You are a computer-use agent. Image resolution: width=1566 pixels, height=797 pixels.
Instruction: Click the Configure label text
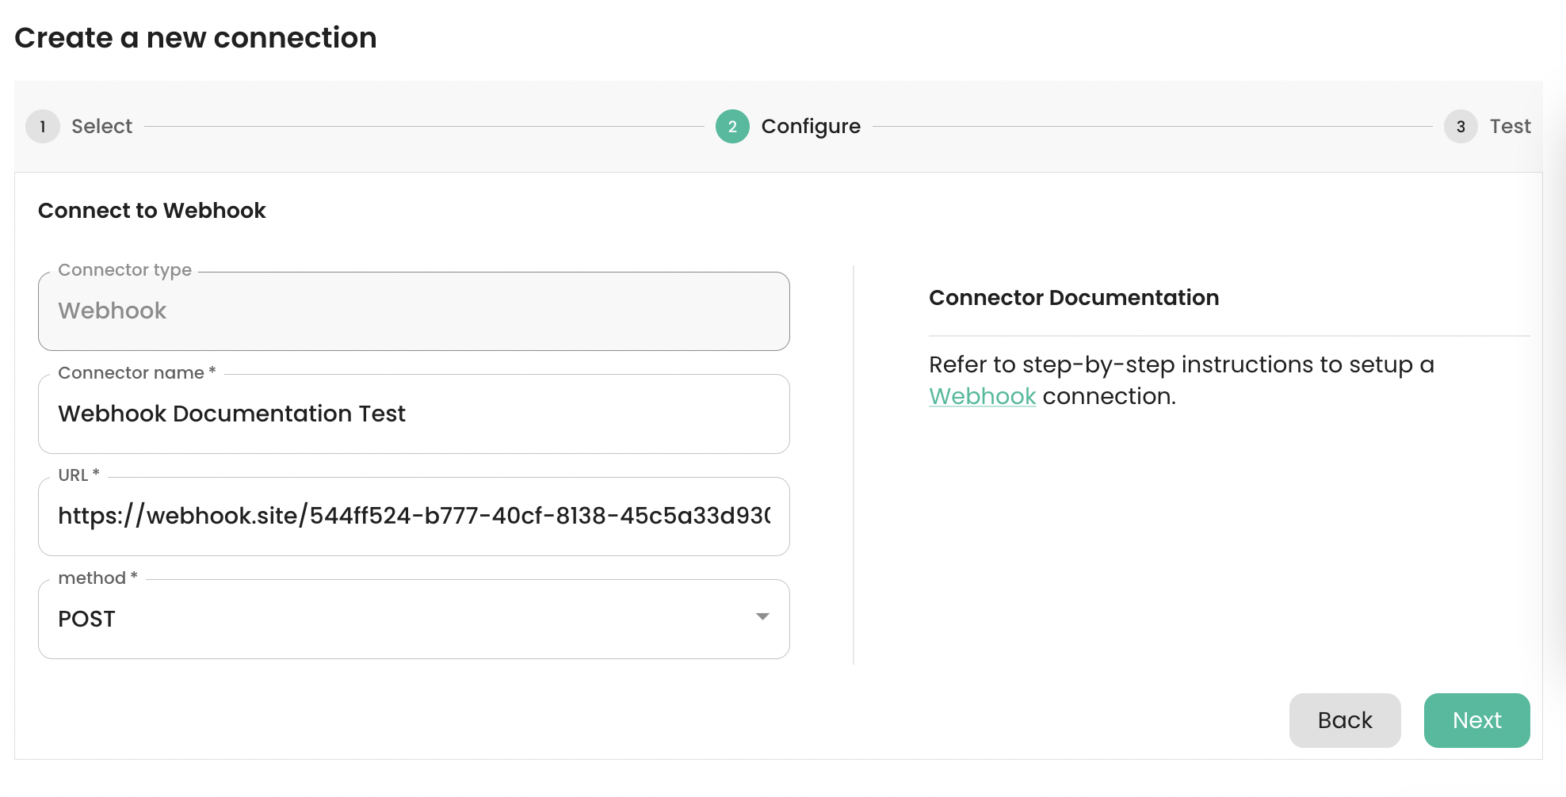pyautogui.click(x=810, y=126)
